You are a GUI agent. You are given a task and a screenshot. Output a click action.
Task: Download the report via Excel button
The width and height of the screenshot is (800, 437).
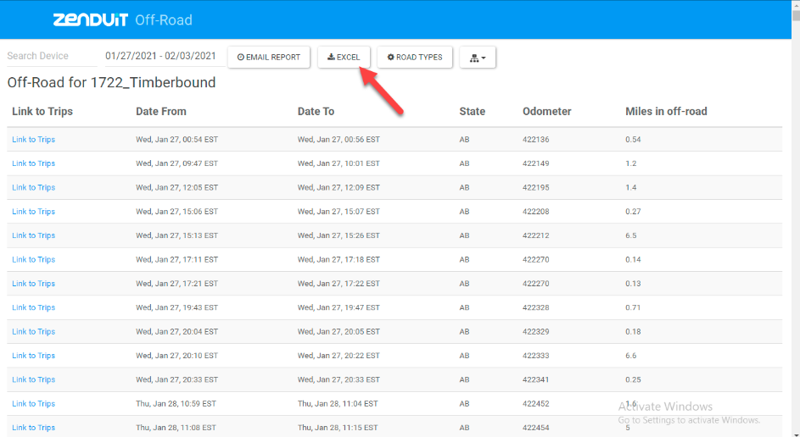344,57
